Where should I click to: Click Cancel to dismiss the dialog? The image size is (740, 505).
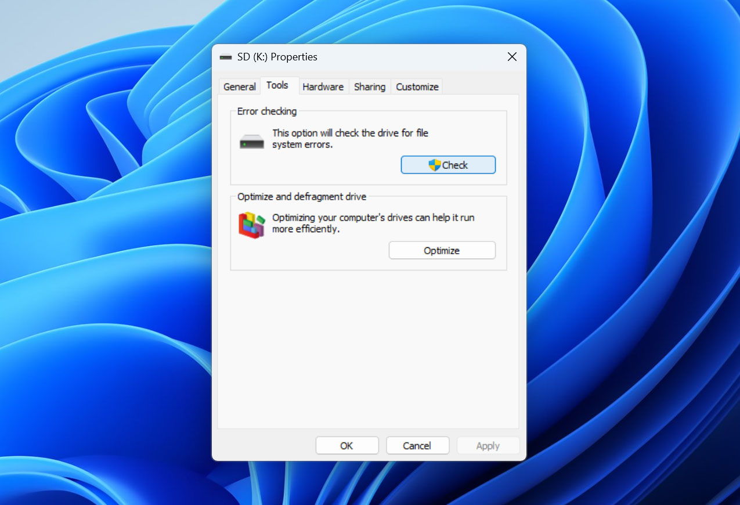pos(417,446)
